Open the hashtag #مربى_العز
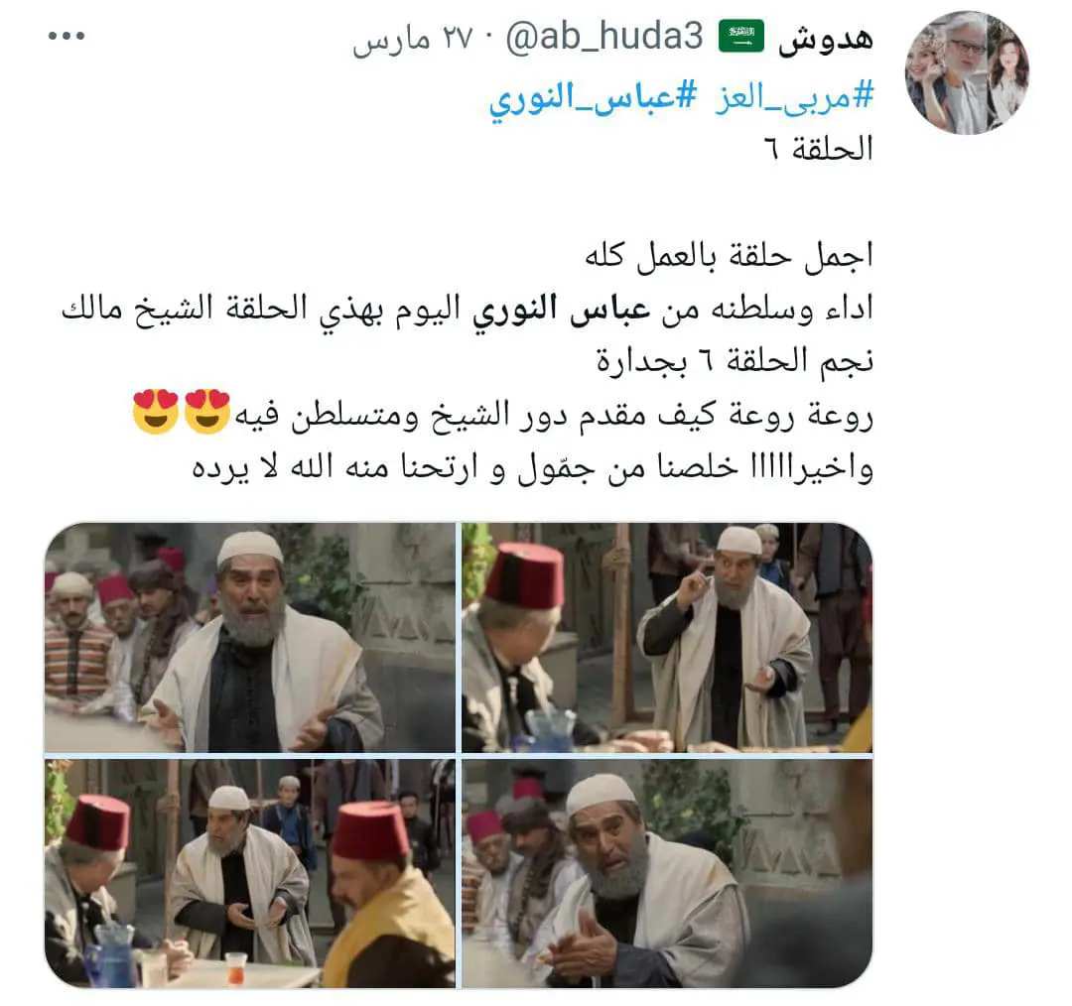 (x=794, y=96)
